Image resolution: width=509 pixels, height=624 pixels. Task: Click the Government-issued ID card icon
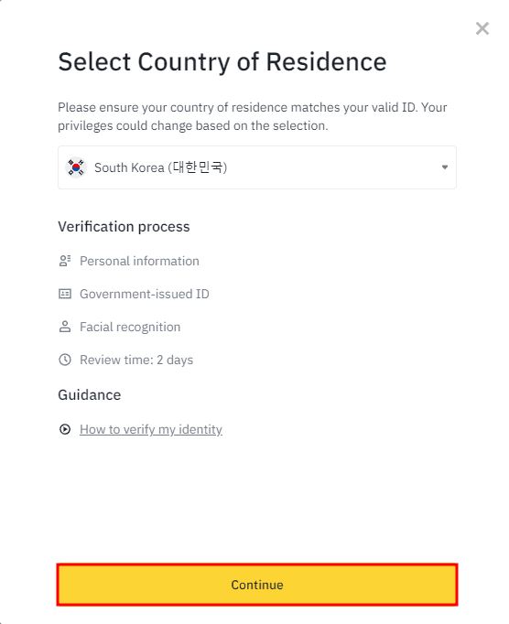64,294
